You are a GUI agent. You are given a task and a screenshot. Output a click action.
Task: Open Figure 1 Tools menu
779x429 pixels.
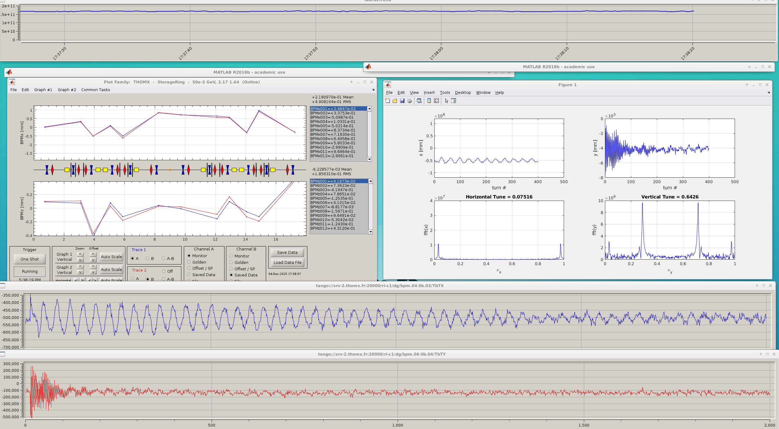coord(445,93)
